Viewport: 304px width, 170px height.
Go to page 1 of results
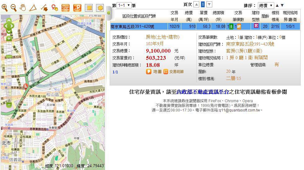203,4
